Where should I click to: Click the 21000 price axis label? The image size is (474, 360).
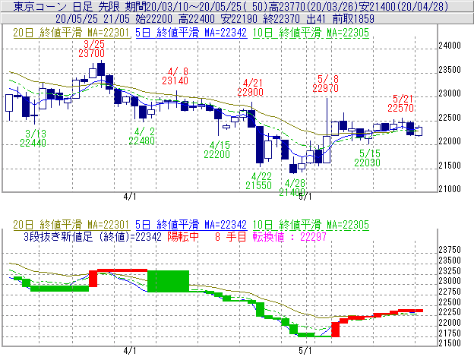450,189
